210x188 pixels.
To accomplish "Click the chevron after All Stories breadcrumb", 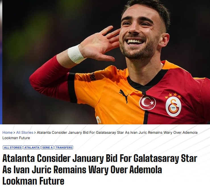I will 35,133.
